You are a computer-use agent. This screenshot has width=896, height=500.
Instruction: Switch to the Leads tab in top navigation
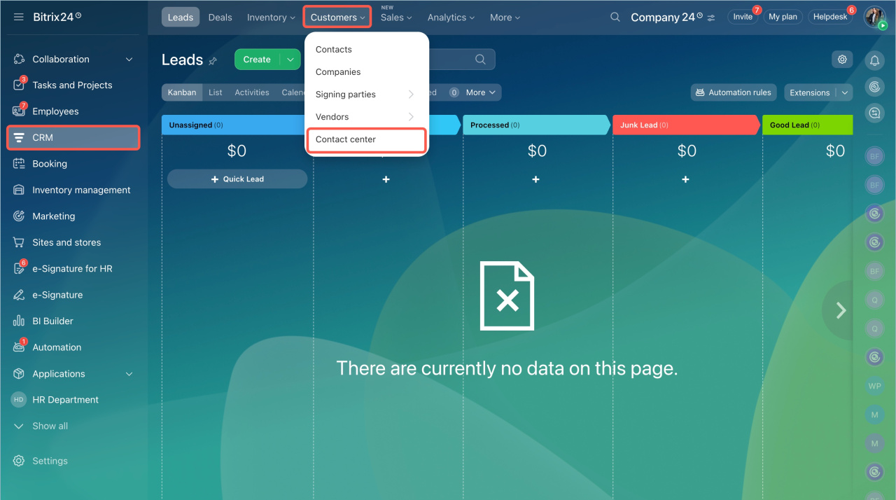click(181, 18)
